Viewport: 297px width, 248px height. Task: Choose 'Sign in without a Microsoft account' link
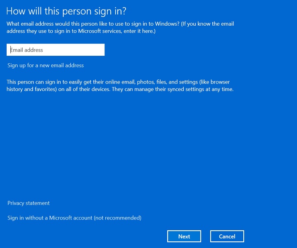(74, 218)
